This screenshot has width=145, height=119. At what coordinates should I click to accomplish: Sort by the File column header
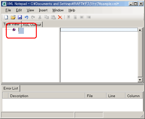pyautogui.click(x=96, y=96)
